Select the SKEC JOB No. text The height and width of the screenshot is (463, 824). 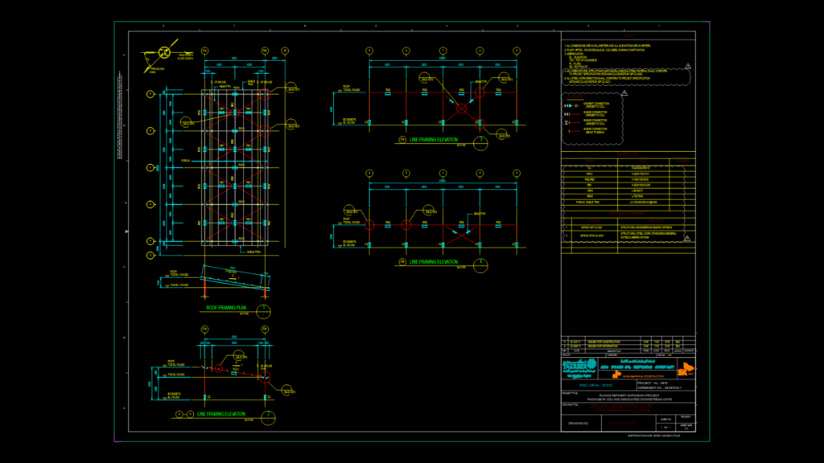(x=596, y=385)
